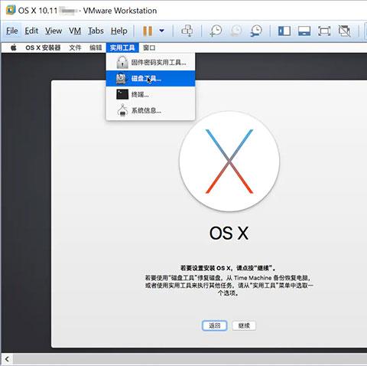Screen dimensions: 367x366
Task: Select 终端 menu item
Action: click(x=151, y=94)
